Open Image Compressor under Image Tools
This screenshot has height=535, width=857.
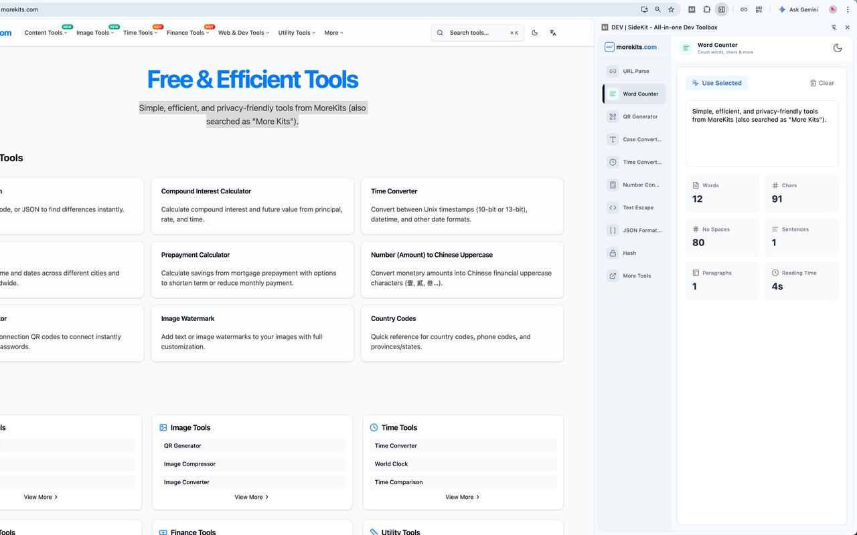[x=252, y=463]
